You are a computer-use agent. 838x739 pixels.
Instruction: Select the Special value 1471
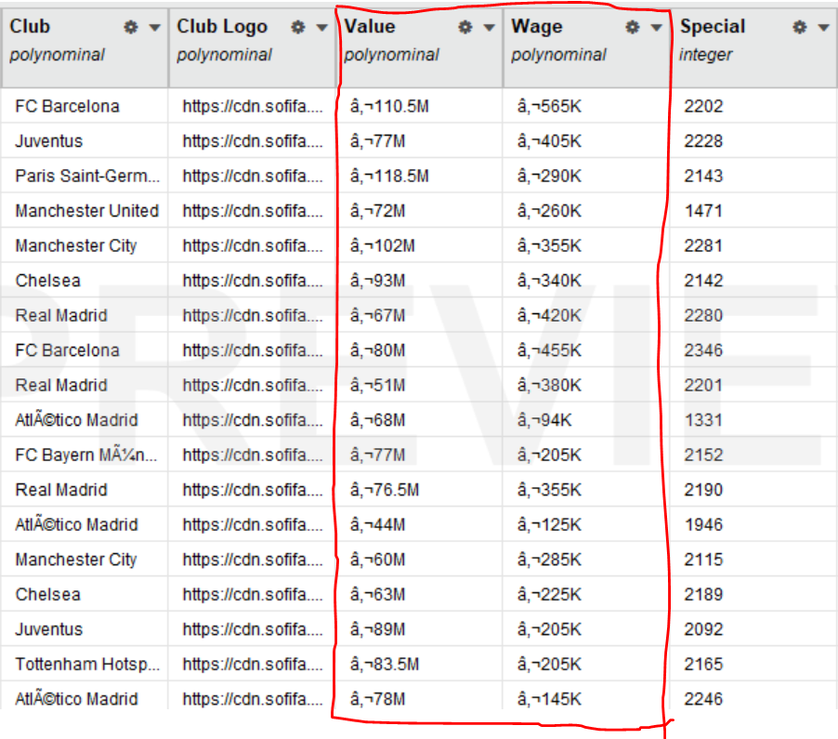(703, 211)
